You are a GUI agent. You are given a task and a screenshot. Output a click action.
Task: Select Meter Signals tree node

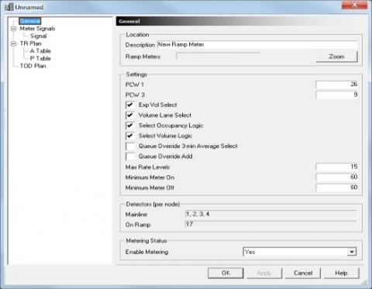37,29
